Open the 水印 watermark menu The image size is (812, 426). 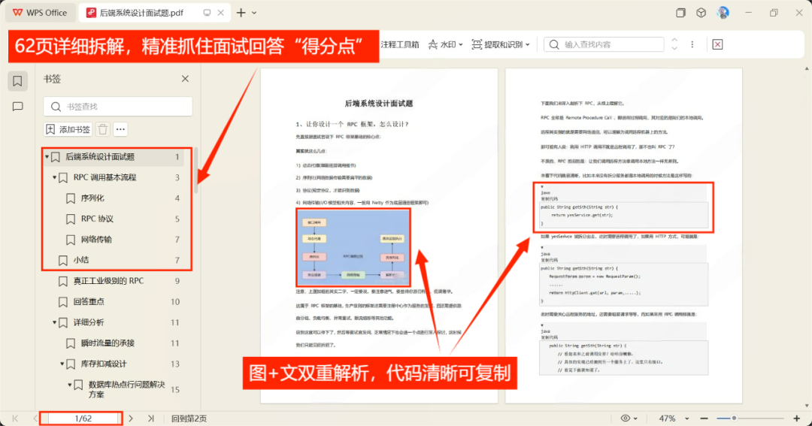(445, 44)
